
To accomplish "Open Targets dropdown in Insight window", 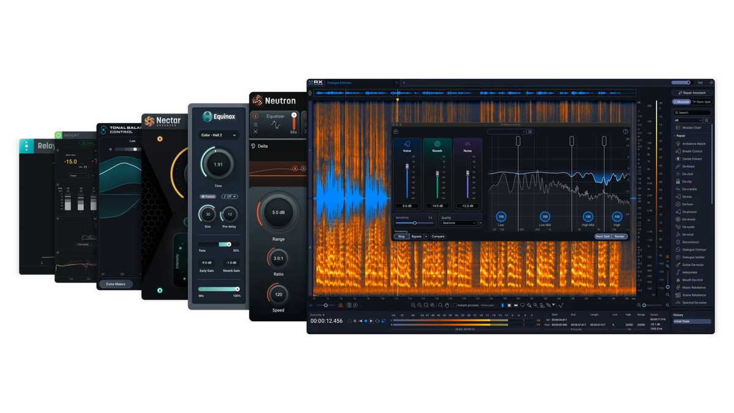I will click(78, 176).
